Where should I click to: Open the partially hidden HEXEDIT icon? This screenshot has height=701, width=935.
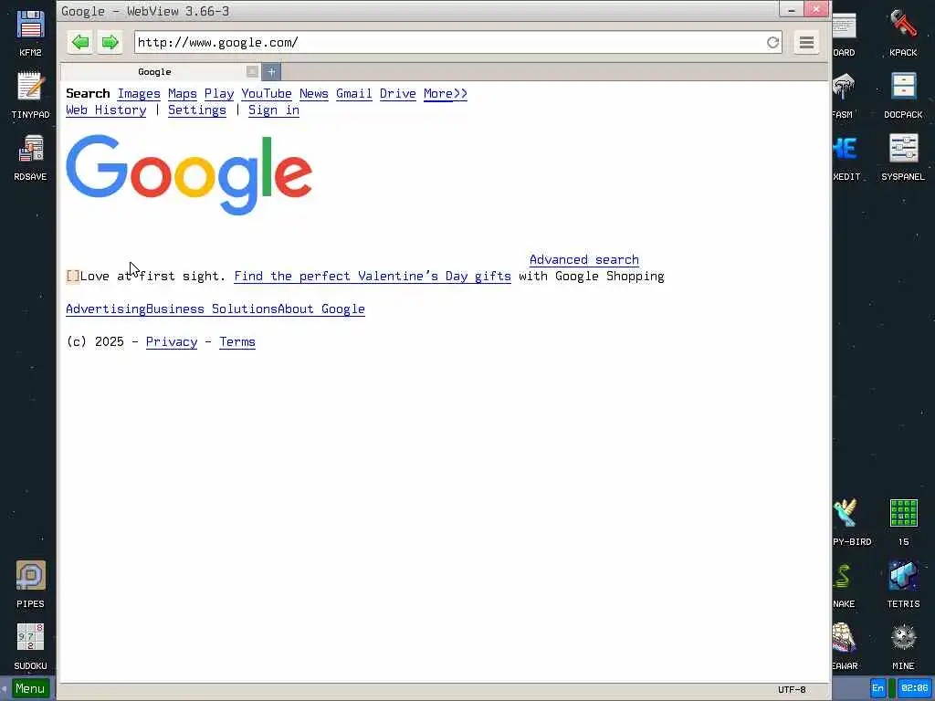(x=846, y=157)
